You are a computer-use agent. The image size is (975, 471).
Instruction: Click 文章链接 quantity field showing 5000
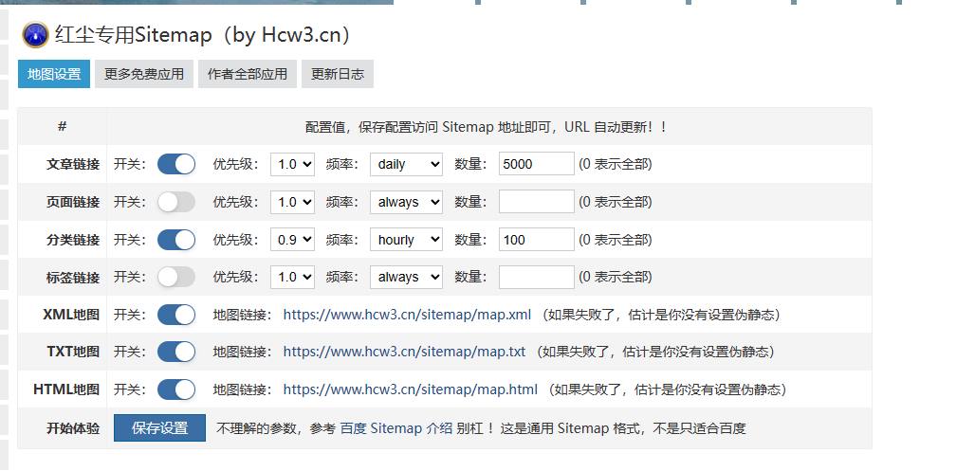tap(537, 164)
